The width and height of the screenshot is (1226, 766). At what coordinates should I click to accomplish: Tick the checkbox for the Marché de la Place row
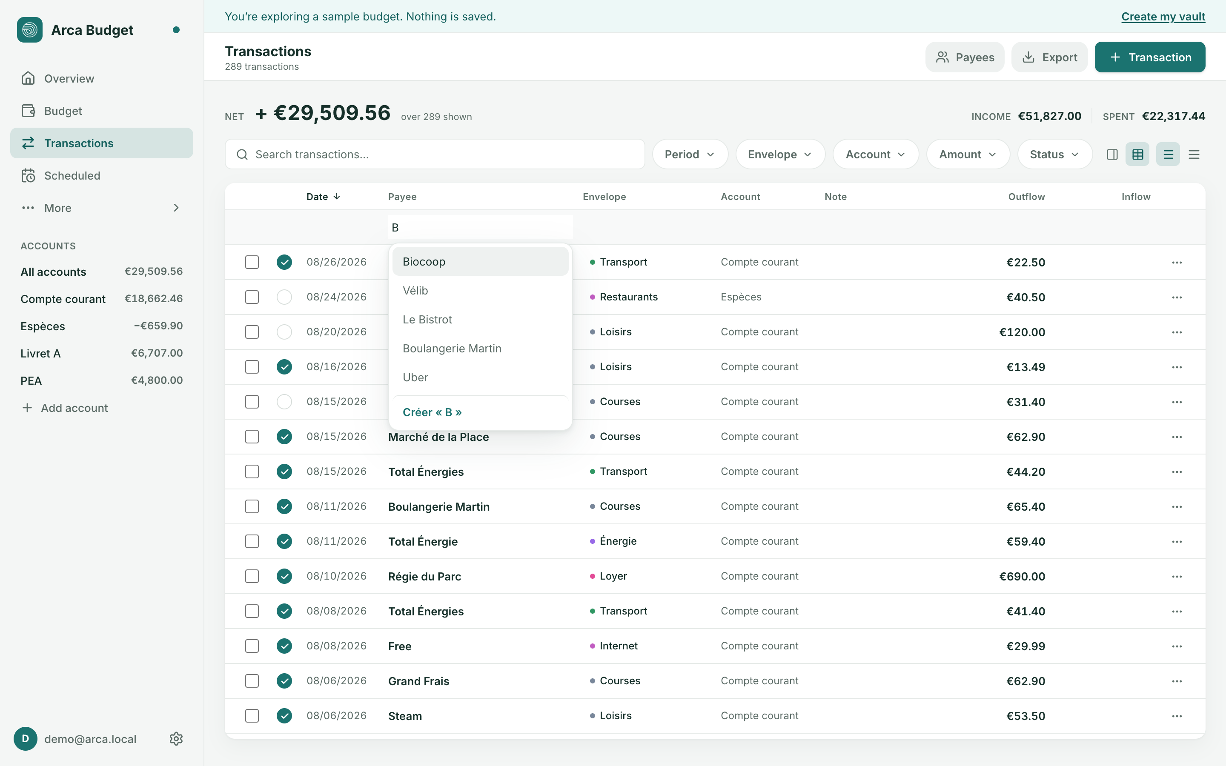252,437
